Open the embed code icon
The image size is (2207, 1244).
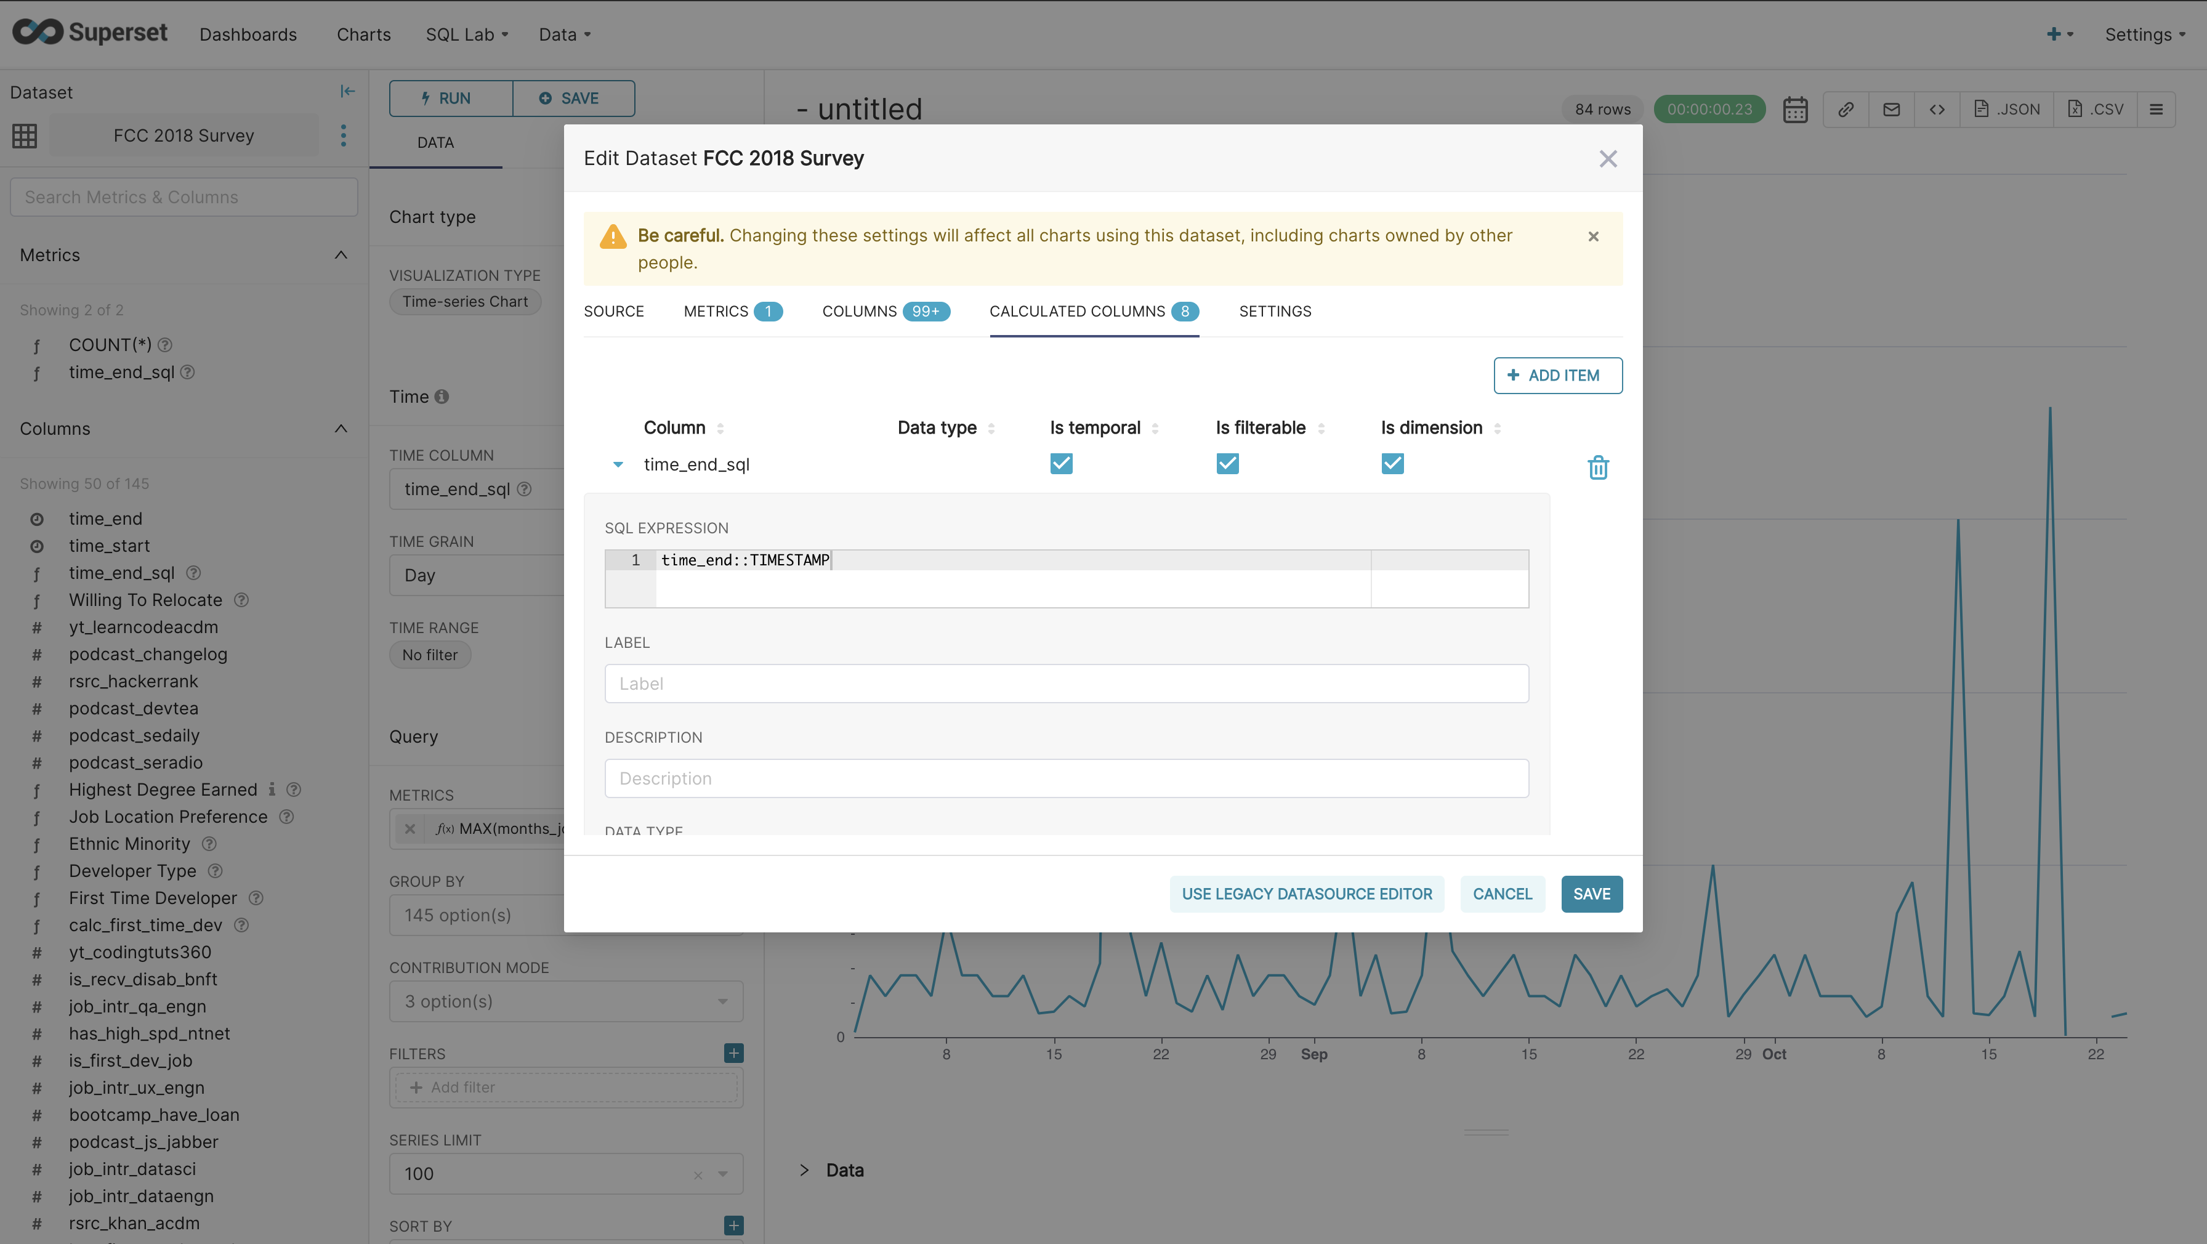point(1937,110)
